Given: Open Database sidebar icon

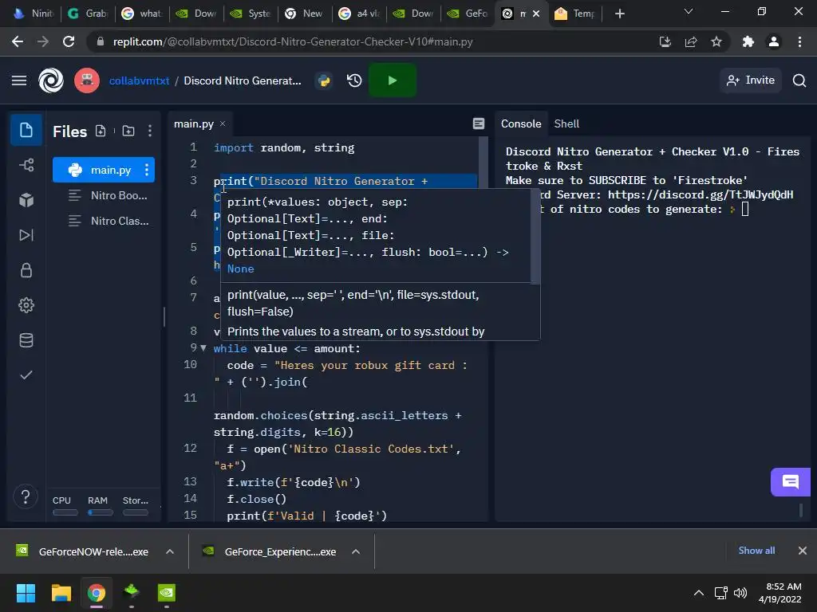Looking at the screenshot, I should point(26,340).
